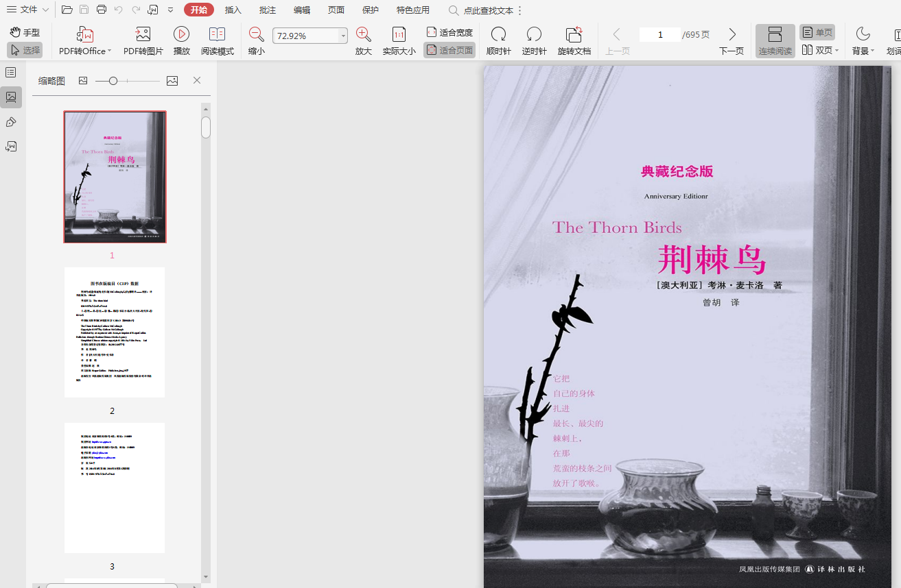The image size is (901, 588).
Task: Select 单页 single page layout
Action: 817,32
